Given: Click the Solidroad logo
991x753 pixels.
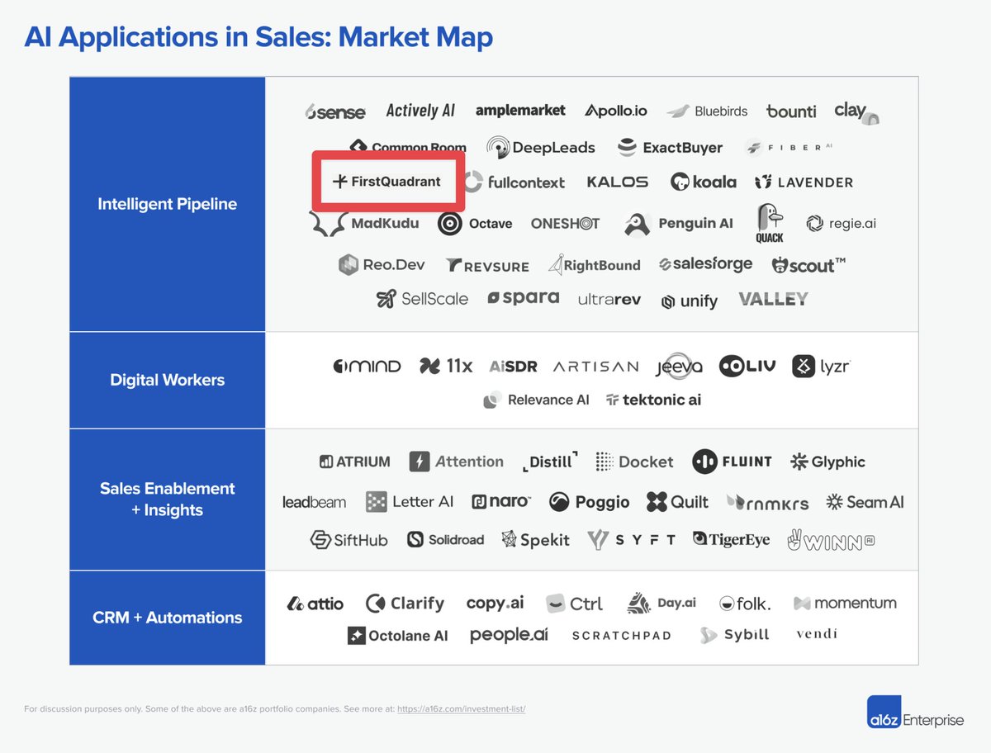Looking at the screenshot, I should (446, 539).
